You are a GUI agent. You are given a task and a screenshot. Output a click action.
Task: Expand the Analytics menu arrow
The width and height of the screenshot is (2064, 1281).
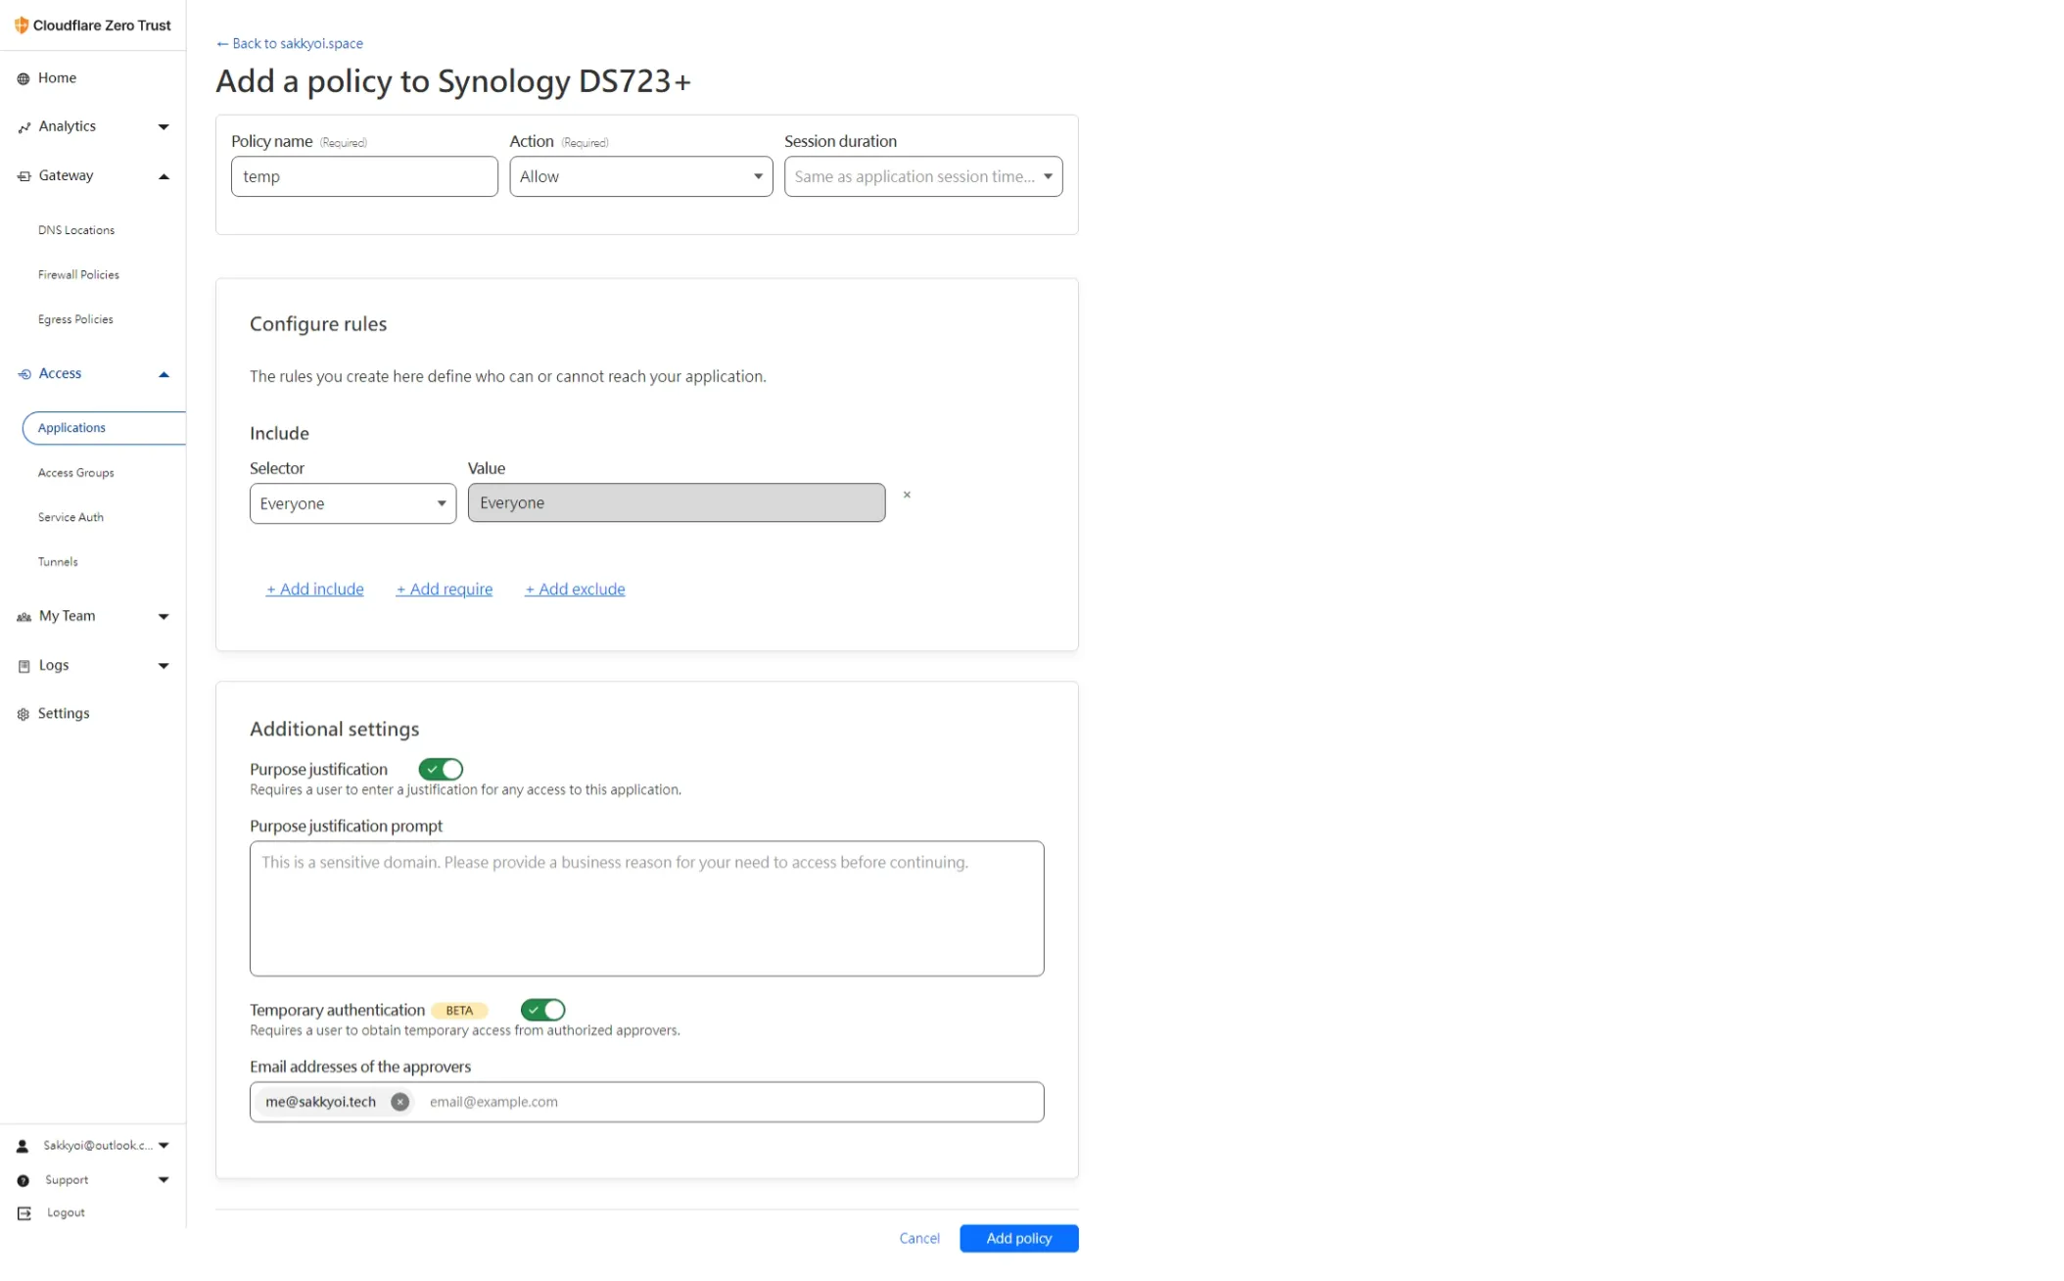point(164,127)
